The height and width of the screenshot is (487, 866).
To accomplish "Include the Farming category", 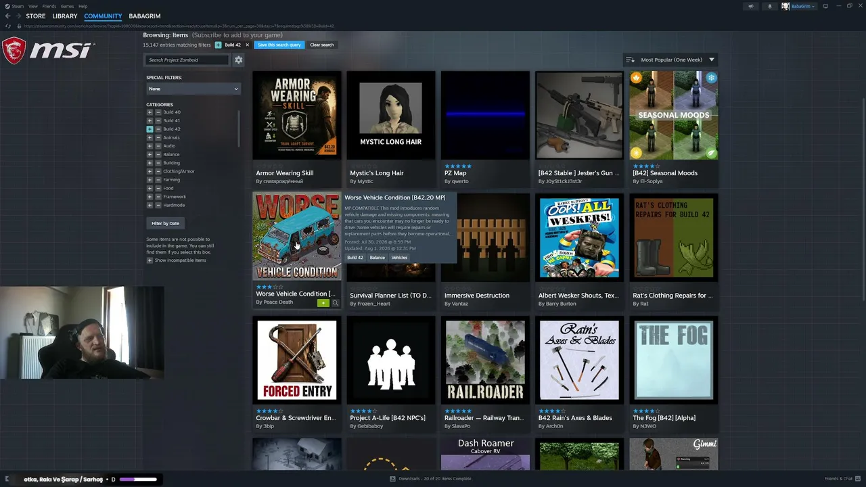I will coord(150,180).
